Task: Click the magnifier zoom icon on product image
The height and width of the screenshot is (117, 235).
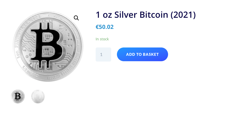Action: (x=76, y=18)
